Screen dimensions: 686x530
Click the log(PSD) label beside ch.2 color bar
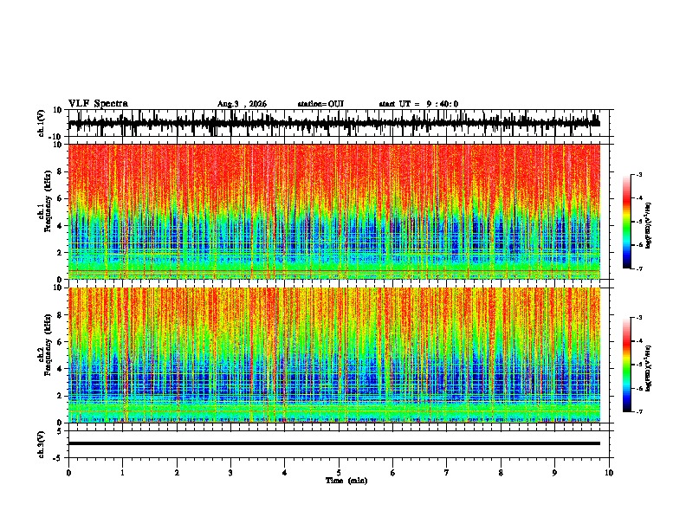[x=649, y=368]
